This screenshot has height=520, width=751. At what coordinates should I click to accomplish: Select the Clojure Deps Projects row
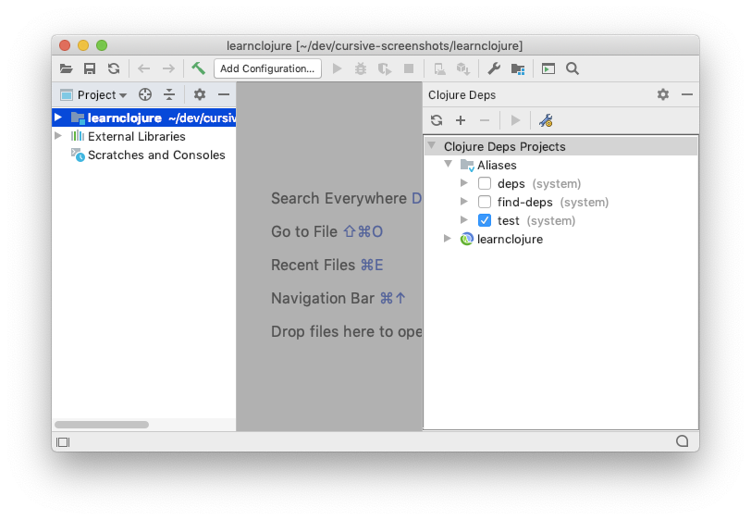(x=560, y=146)
